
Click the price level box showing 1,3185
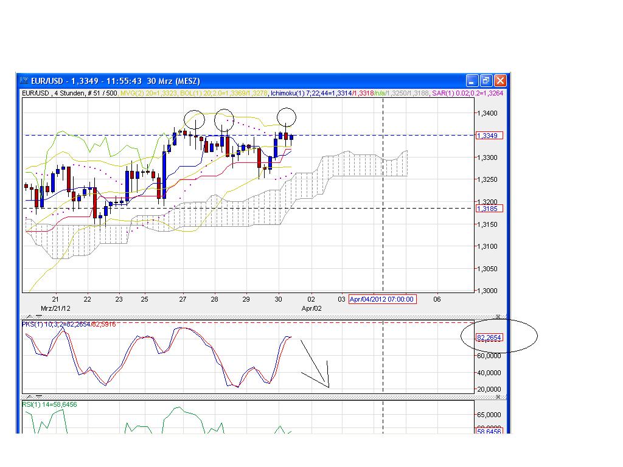489,208
